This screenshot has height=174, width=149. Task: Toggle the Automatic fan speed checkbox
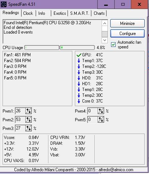(113, 45)
